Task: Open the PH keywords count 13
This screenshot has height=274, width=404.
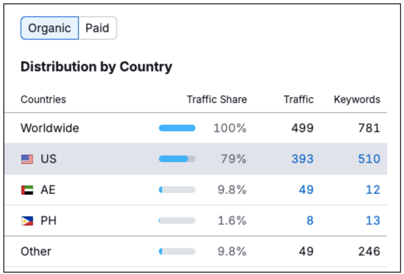Action: [372, 221]
